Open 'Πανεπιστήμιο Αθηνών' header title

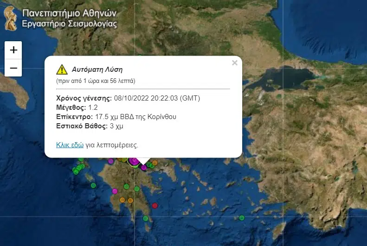coord(69,13)
